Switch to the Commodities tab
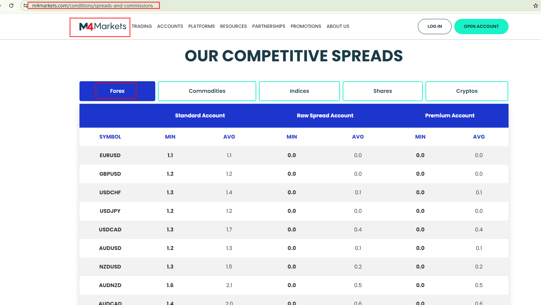The image size is (541, 305). click(207, 91)
